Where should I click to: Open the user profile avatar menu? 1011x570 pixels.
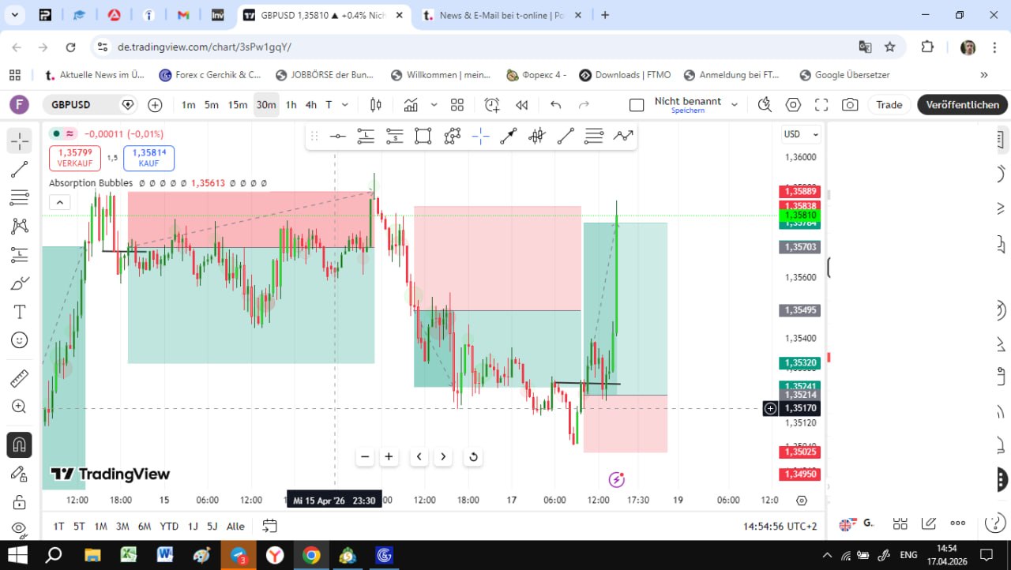tap(18, 105)
